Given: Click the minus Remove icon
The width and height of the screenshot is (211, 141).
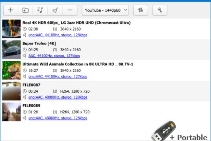Looking at the screenshot, I should 69,10.
